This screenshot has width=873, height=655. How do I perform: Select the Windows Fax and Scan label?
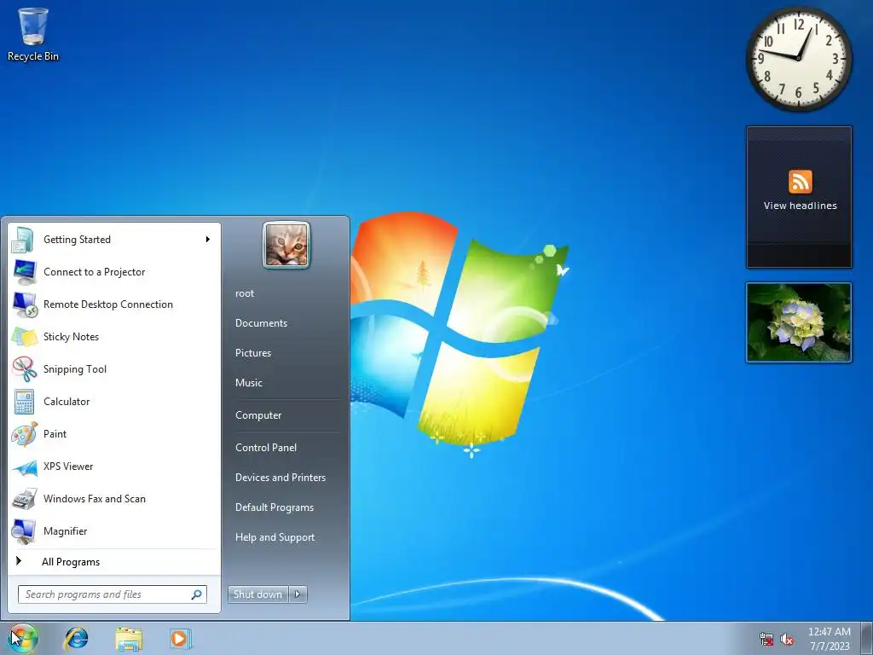[x=95, y=499]
